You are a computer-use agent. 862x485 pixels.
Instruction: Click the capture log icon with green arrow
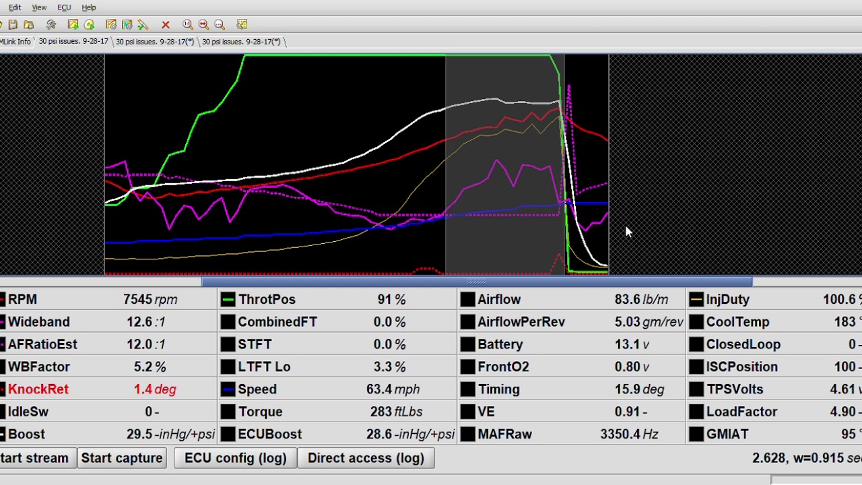(73, 24)
